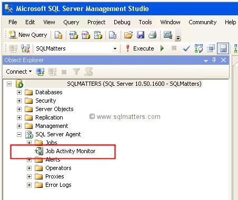Click Connect Object Explorer icon

click(40, 72)
